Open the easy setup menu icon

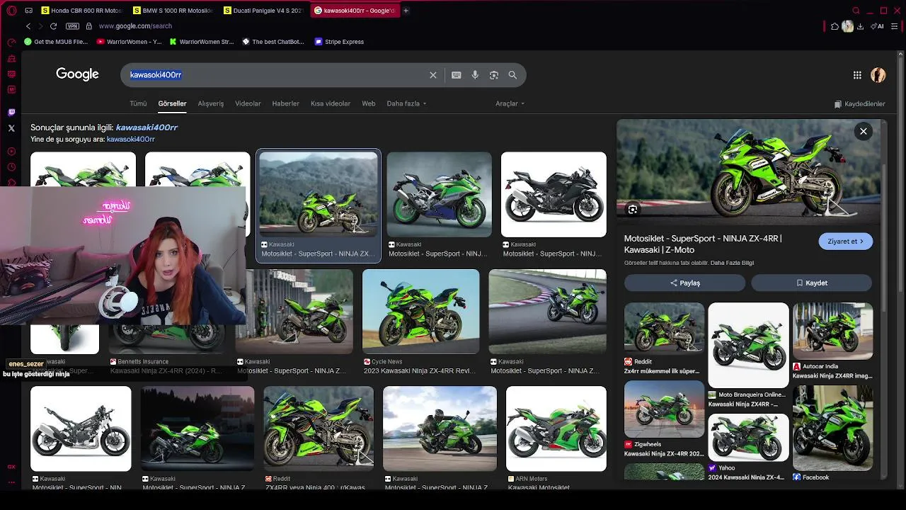pyautogui.click(x=895, y=26)
